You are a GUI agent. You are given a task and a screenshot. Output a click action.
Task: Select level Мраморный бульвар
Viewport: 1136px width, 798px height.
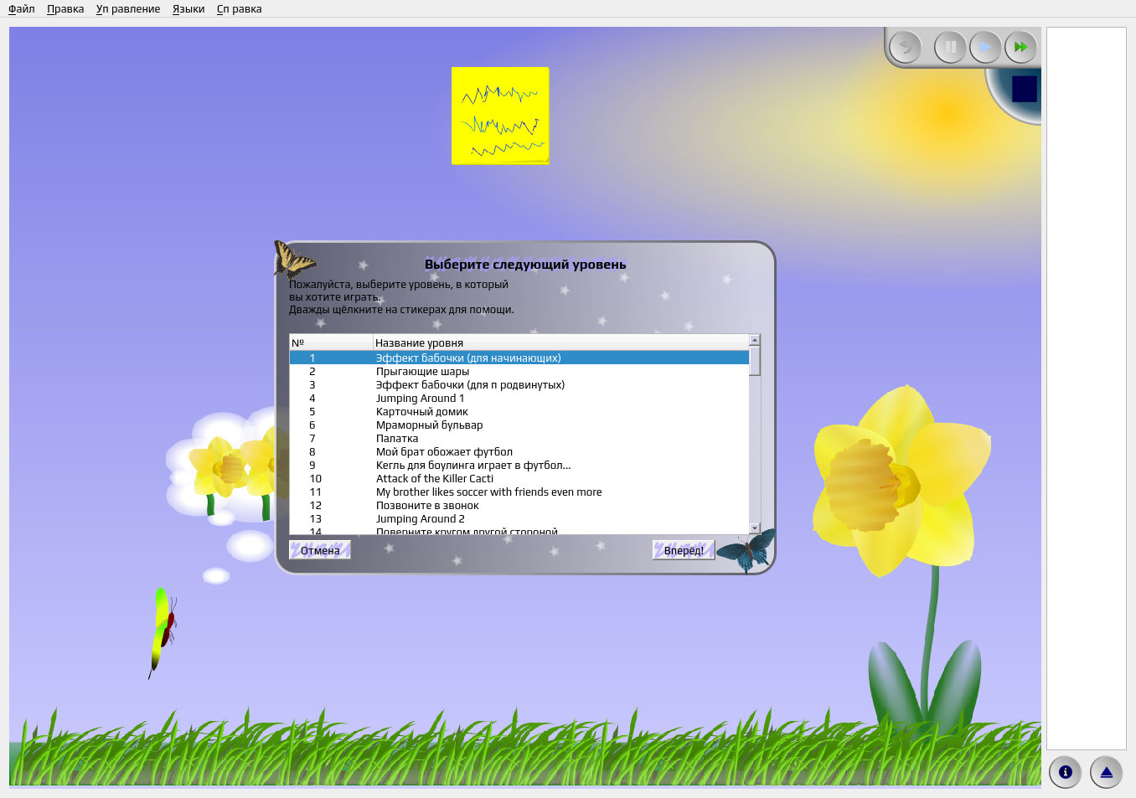pyautogui.click(x=519, y=425)
